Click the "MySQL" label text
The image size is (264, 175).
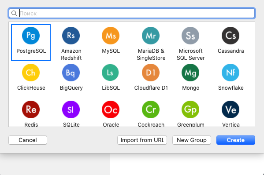tap(111, 51)
